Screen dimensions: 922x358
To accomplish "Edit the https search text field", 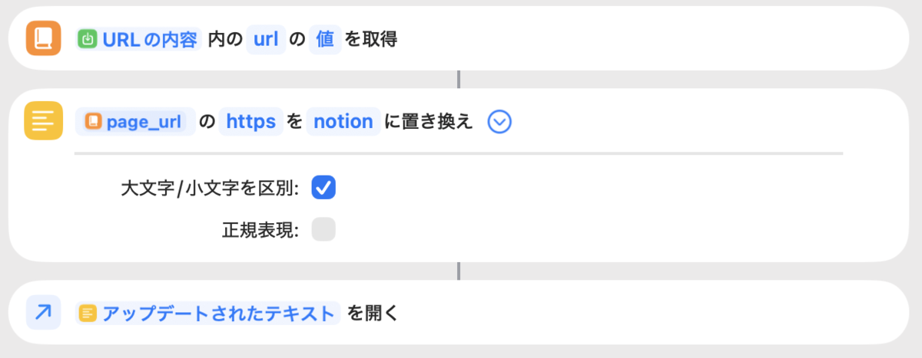I will [x=250, y=121].
